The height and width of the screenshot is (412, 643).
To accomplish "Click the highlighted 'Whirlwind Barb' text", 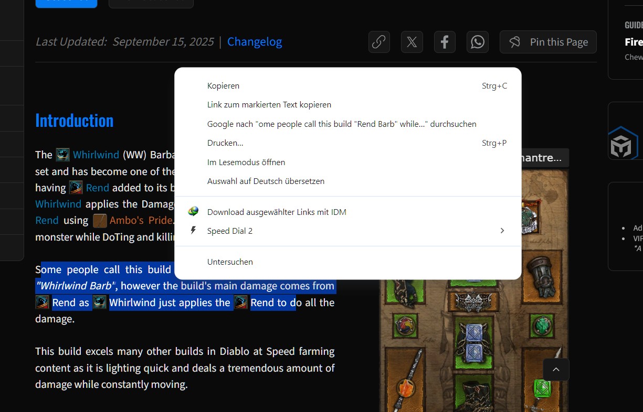I will coord(76,286).
